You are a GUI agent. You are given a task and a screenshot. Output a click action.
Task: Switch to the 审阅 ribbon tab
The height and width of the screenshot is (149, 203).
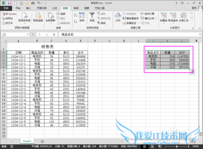[x=76, y=8]
